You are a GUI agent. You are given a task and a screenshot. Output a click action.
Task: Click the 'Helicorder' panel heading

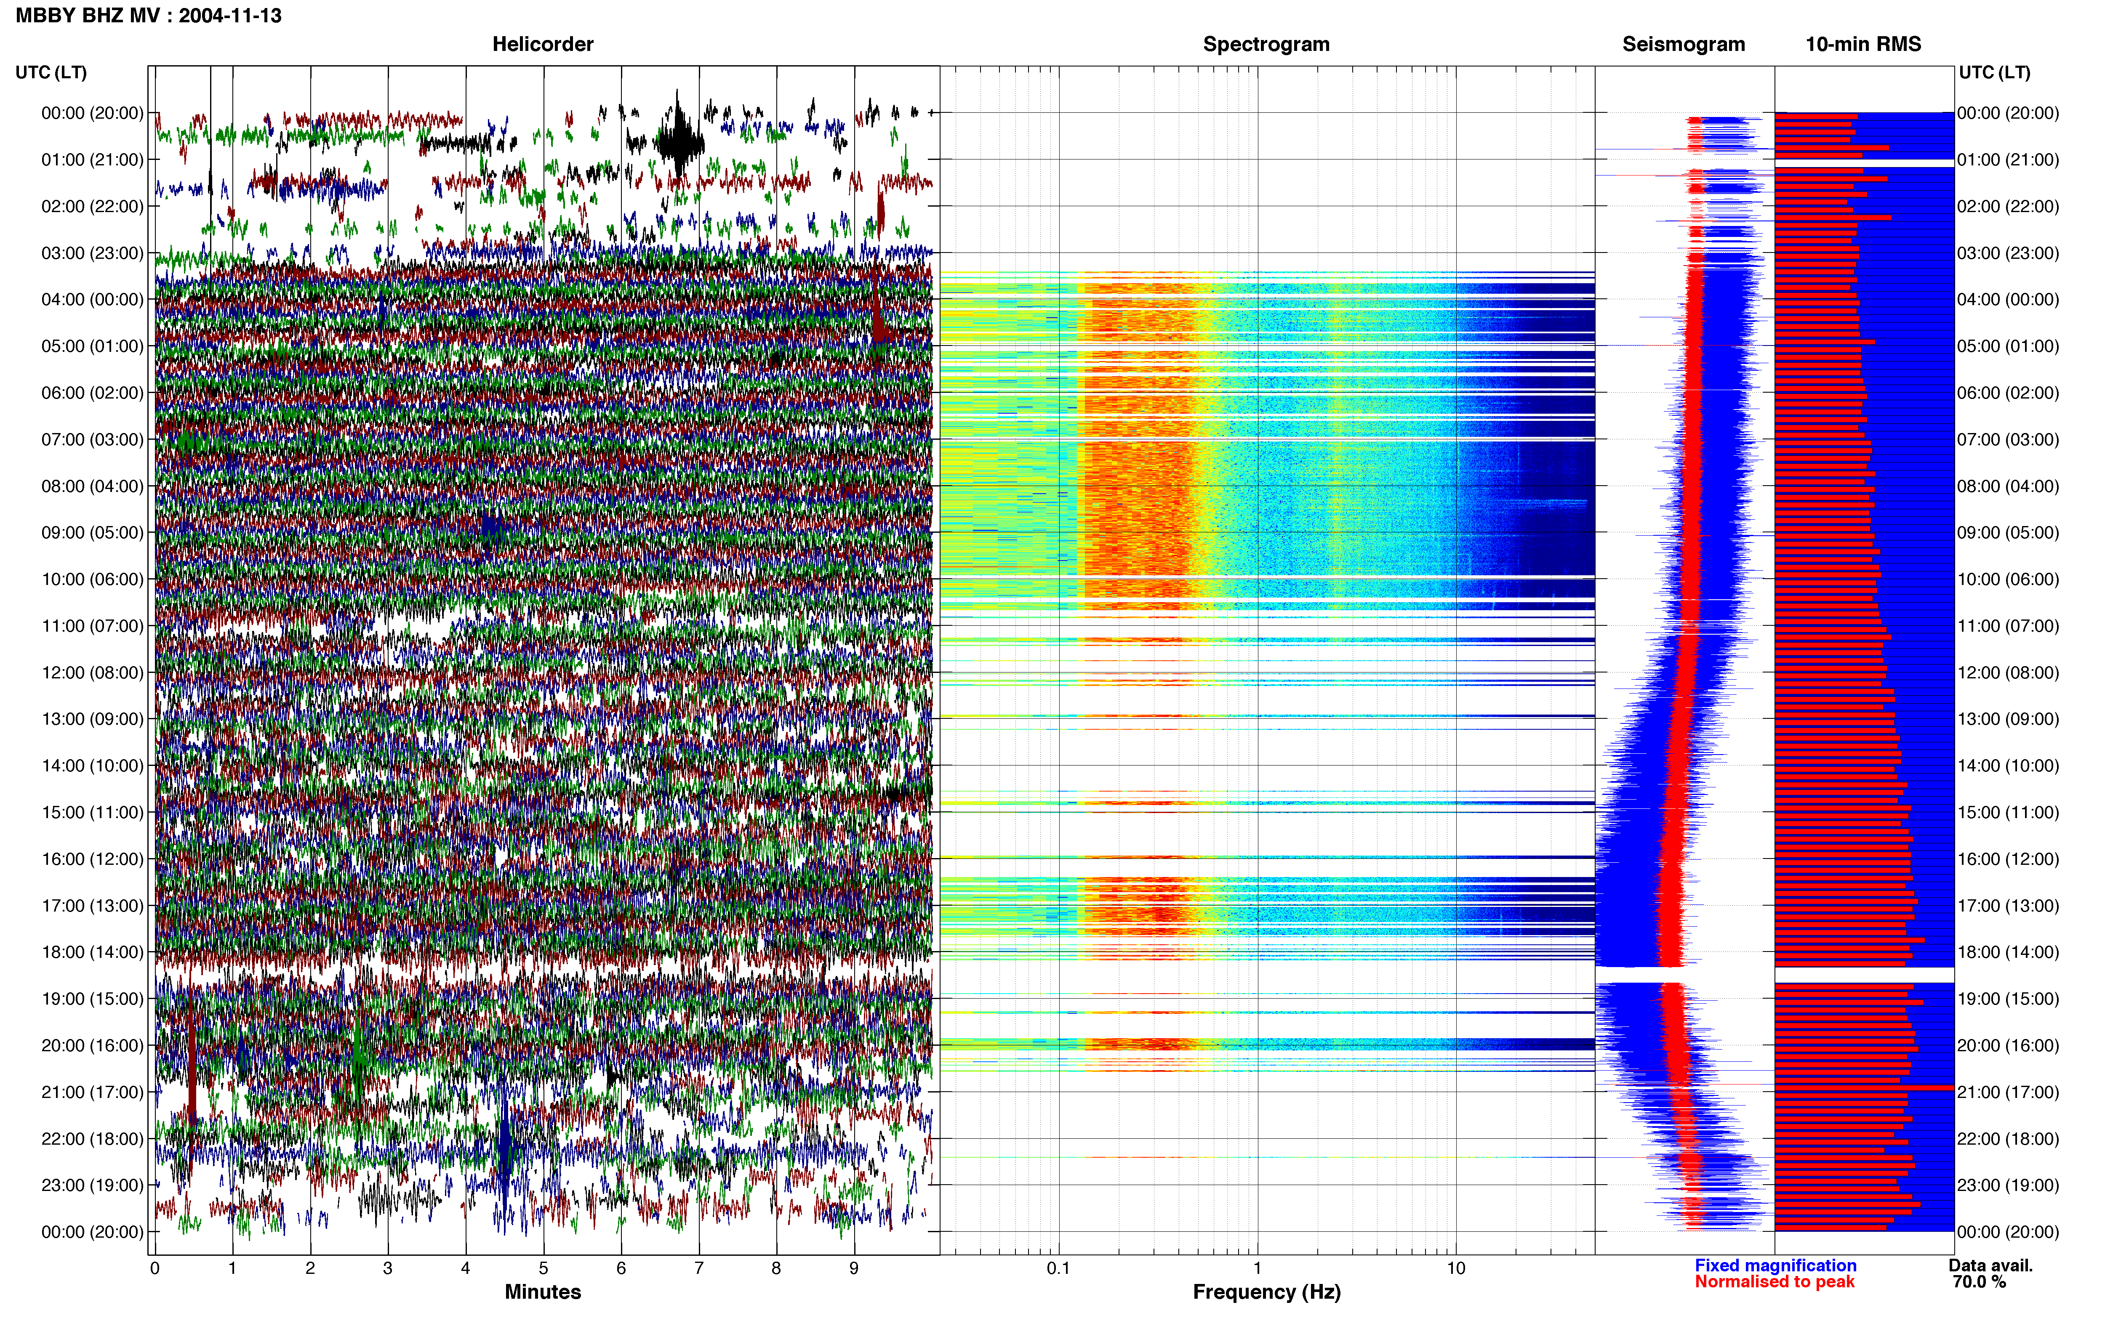pyautogui.click(x=543, y=45)
